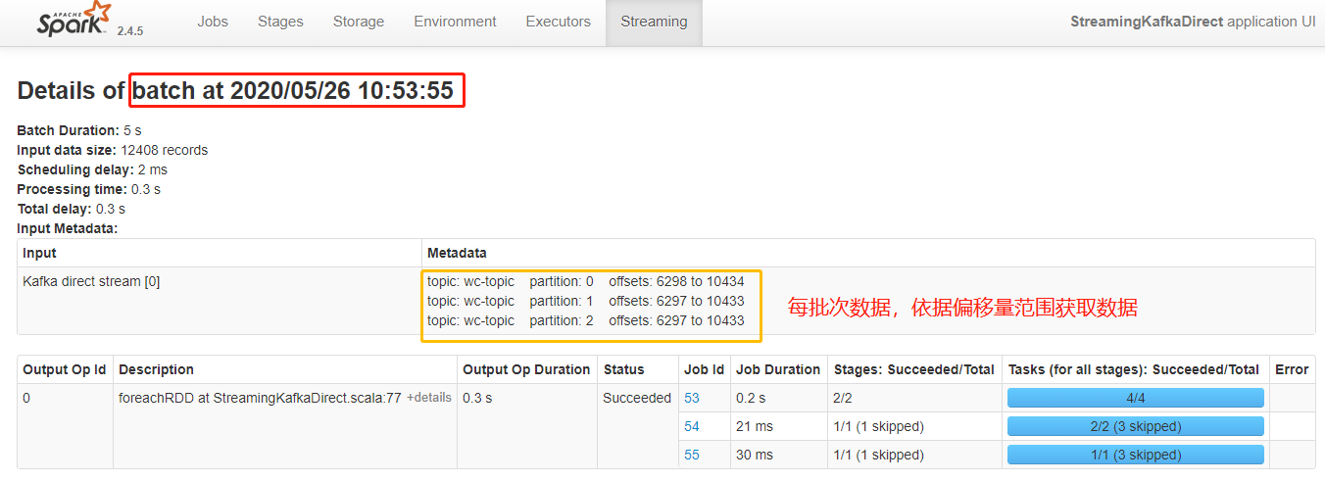The width and height of the screenshot is (1325, 482).
Task: Click the batch details page heading
Action: click(x=235, y=91)
